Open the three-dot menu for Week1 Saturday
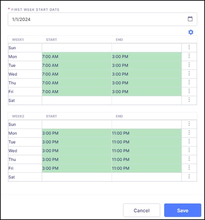Screen dimensions: 205x220 pyautogui.click(x=189, y=100)
